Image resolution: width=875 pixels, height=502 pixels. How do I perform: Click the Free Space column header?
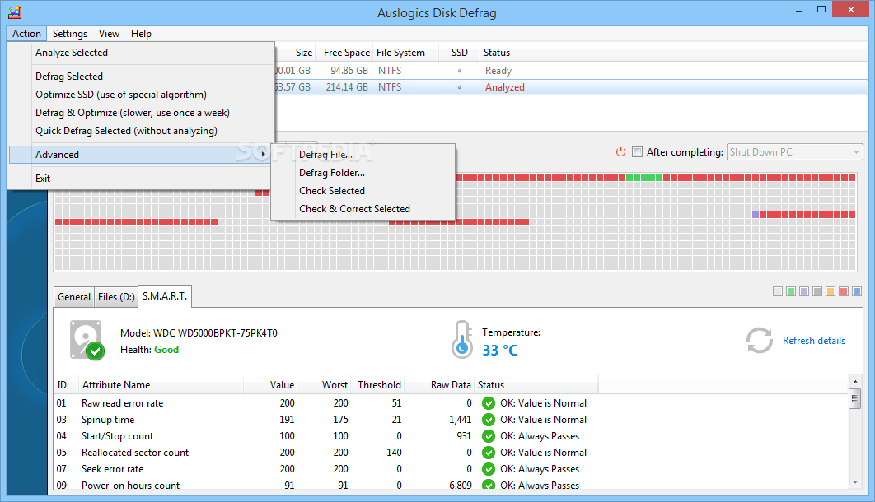click(347, 53)
